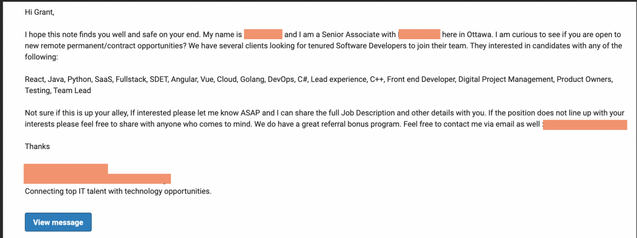Click the "Thanks" sign-off text

pyautogui.click(x=37, y=146)
